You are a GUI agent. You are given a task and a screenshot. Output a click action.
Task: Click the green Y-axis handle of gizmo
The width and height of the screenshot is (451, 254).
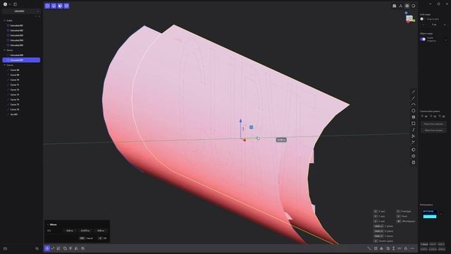(x=258, y=138)
